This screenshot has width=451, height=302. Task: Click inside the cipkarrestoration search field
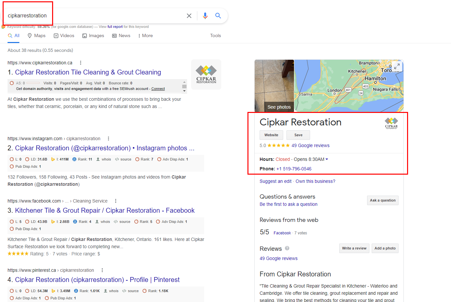[x=95, y=16]
